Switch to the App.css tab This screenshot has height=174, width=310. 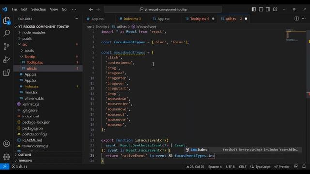[97, 19]
